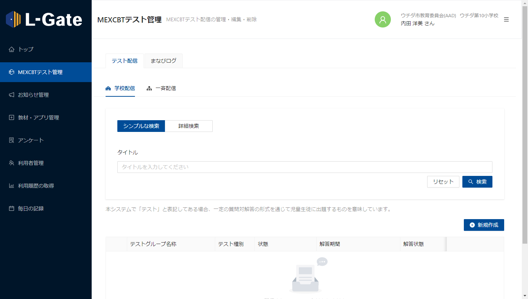
Task: Open お知らせ管理 in the sidebar
Action: (46, 95)
